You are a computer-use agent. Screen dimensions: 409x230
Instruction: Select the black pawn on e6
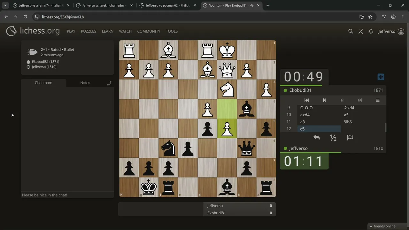pyautogui.click(x=188, y=148)
